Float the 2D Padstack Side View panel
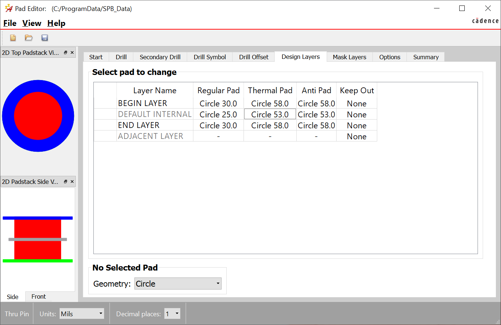 65,181
